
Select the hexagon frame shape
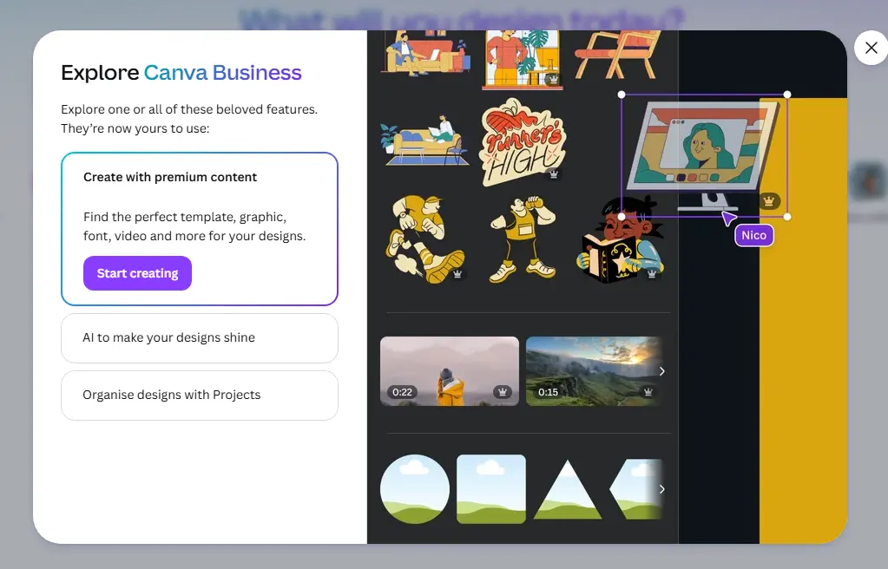(635, 489)
